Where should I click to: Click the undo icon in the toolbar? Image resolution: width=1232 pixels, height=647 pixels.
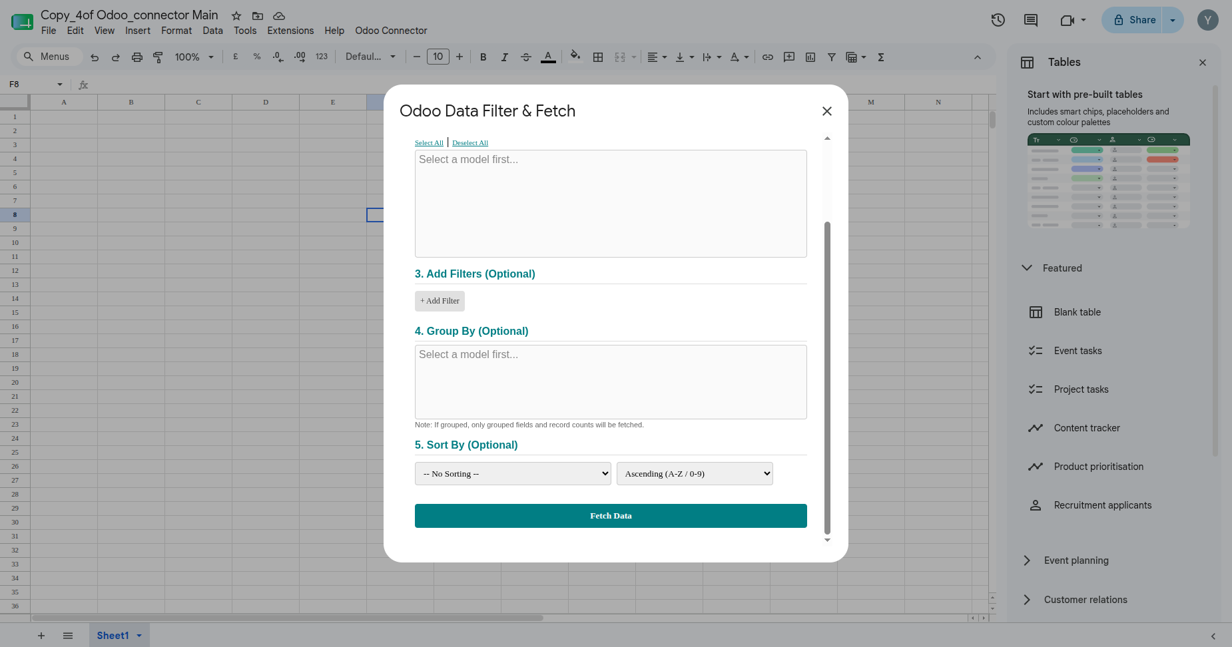click(x=95, y=57)
